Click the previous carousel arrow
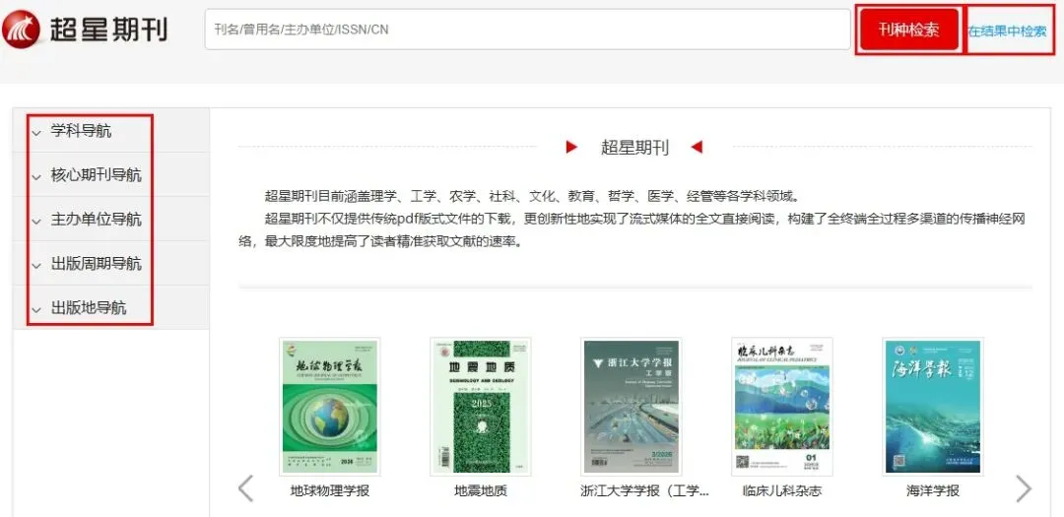1064x517 pixels. pos(245,488)
